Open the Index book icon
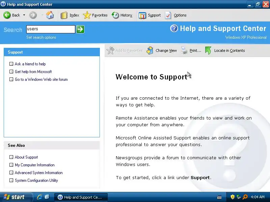 pyautogui.click(x=64, y=15)
